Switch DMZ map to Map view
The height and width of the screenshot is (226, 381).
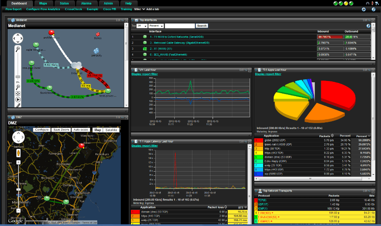tap(98, 130)
